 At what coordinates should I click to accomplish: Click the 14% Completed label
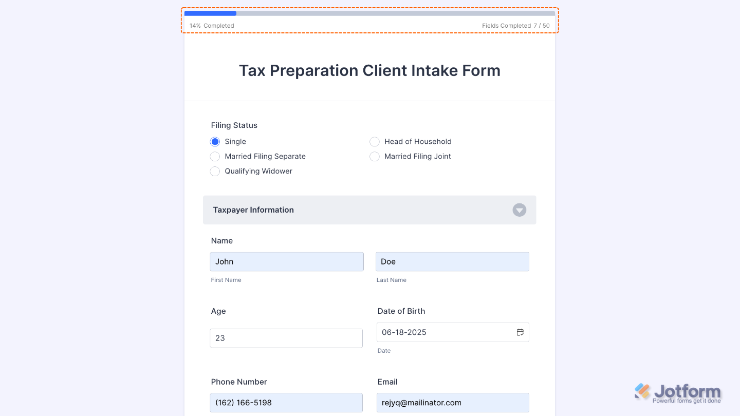(x=212, y=25)
